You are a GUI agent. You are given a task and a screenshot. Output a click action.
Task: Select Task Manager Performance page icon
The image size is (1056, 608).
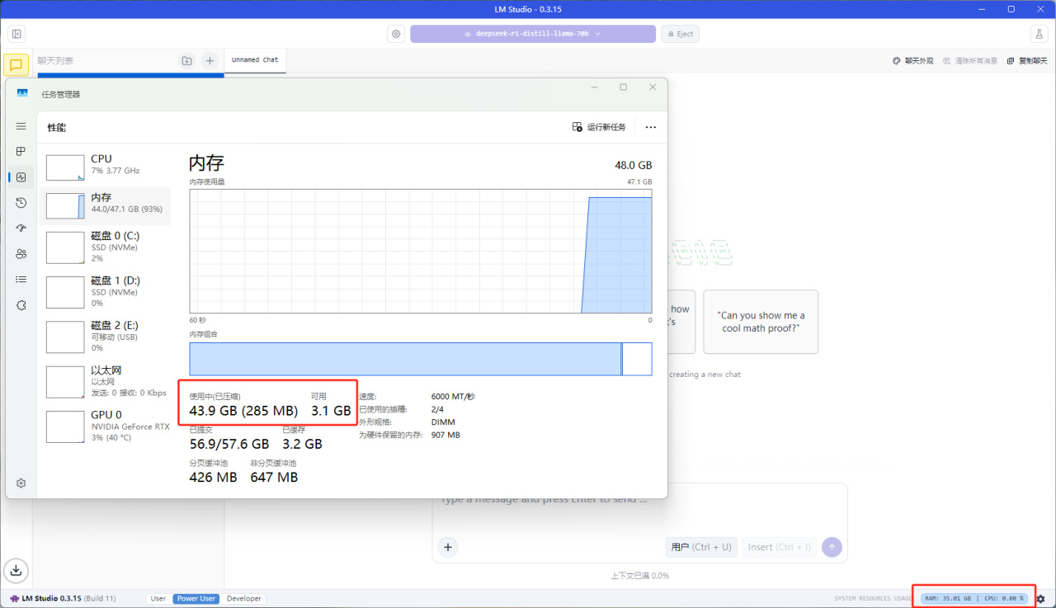coord(21,177)
